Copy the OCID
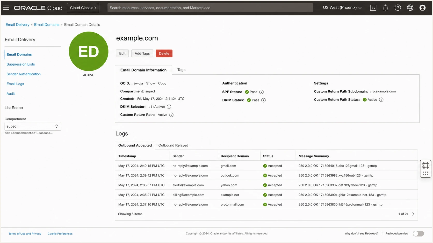 point(162,83)
